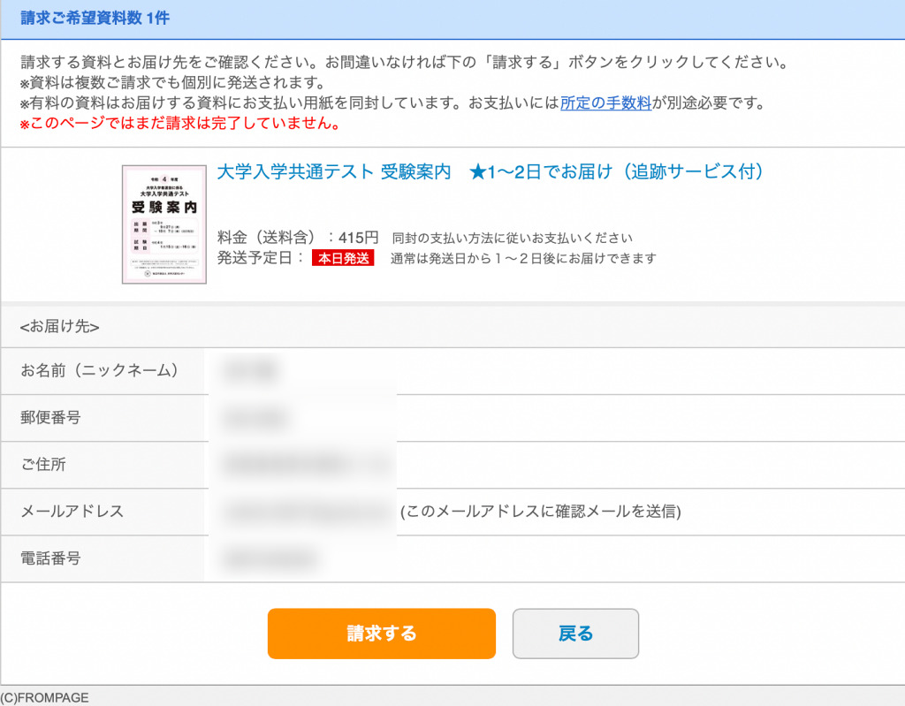The width and height of the screenshot is (905, 706).
Task: Click the blurred 郵便番号 value
Action: tap(254, 418)
